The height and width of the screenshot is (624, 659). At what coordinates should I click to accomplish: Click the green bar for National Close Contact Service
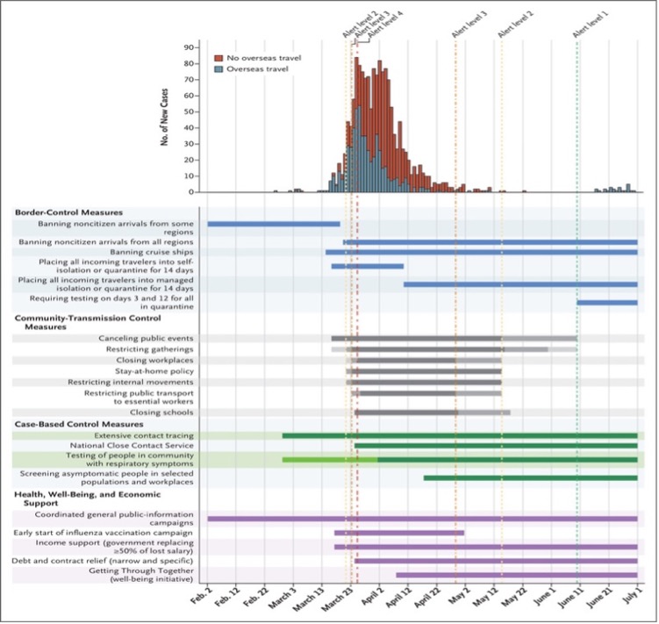pyautogui.click(x=496, y=446)
